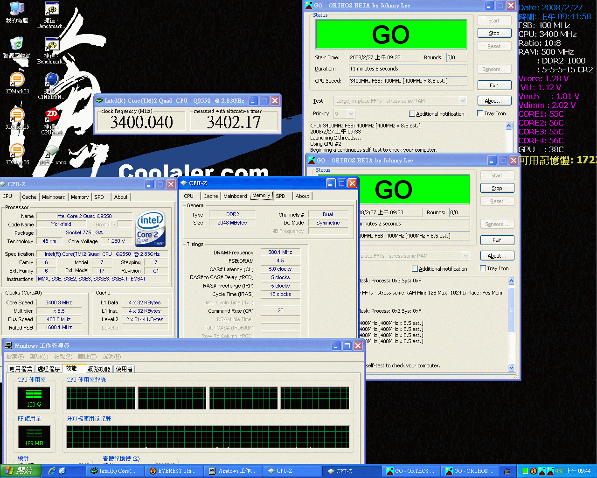
Task: Switch to Cache tab in left CPU-Z
Action: point(29,197)
